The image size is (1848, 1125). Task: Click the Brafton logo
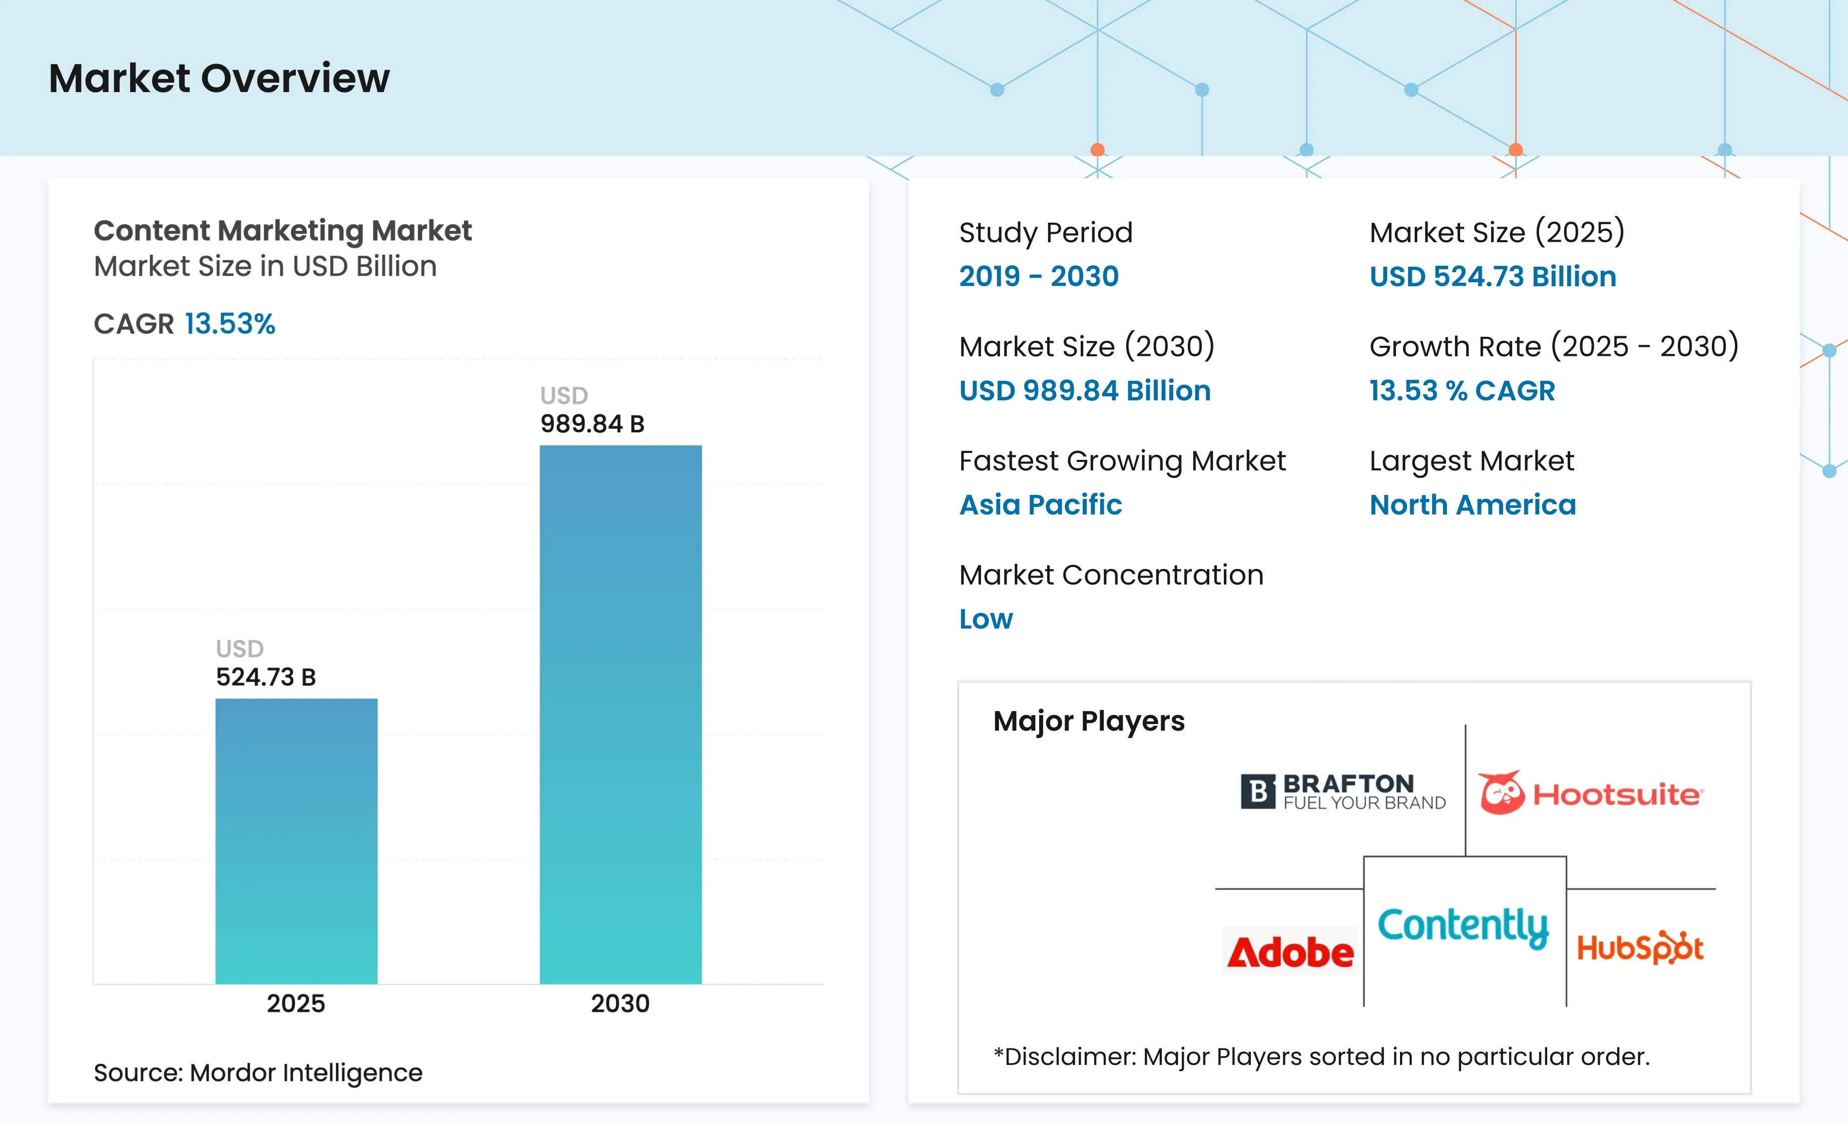(1343, 792)
